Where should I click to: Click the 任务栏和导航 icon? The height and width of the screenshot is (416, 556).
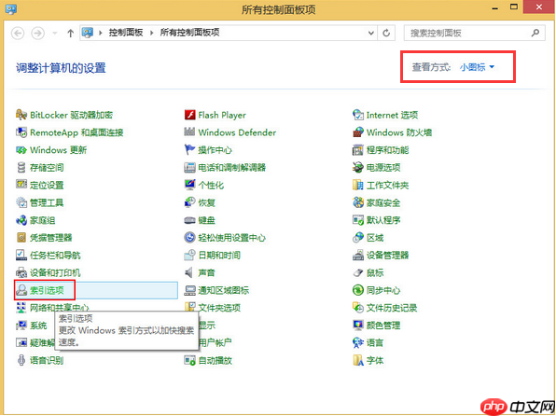(x=21, y=255)
